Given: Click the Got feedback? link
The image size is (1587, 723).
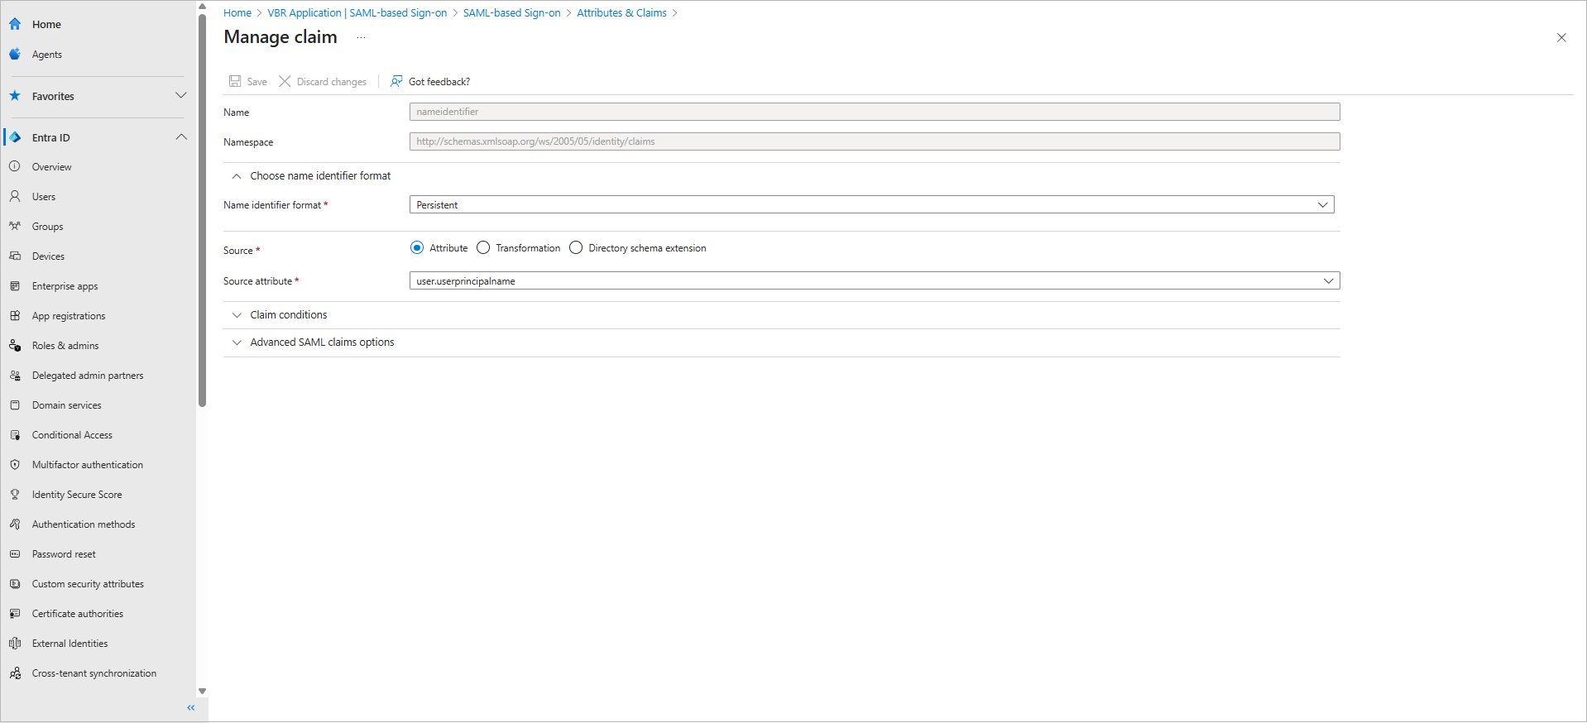Looking at the screenshot, I should (x=439, y=82).
